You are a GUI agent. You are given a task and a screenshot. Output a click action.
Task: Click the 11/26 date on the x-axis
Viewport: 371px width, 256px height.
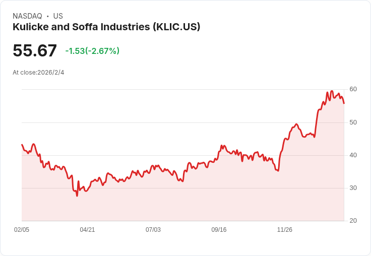285,230
